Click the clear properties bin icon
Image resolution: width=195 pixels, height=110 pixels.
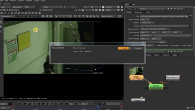[134, 5]
